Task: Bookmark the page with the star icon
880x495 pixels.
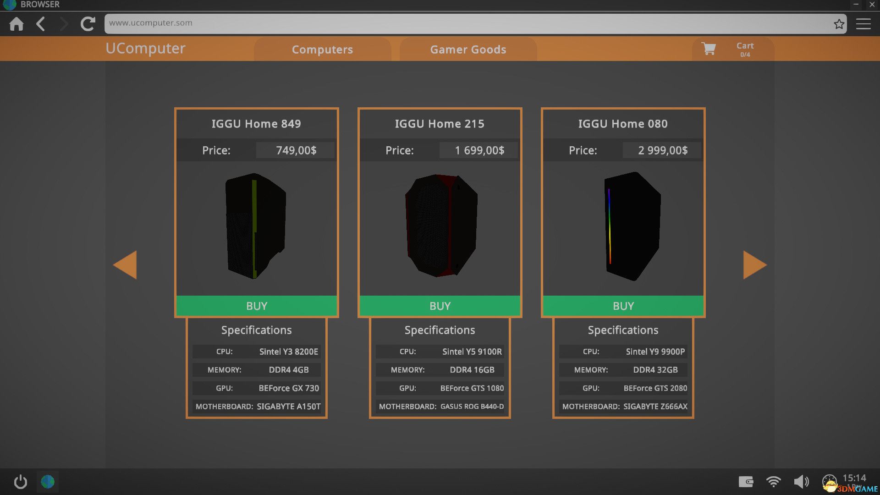Action: (x=839, y=24)
